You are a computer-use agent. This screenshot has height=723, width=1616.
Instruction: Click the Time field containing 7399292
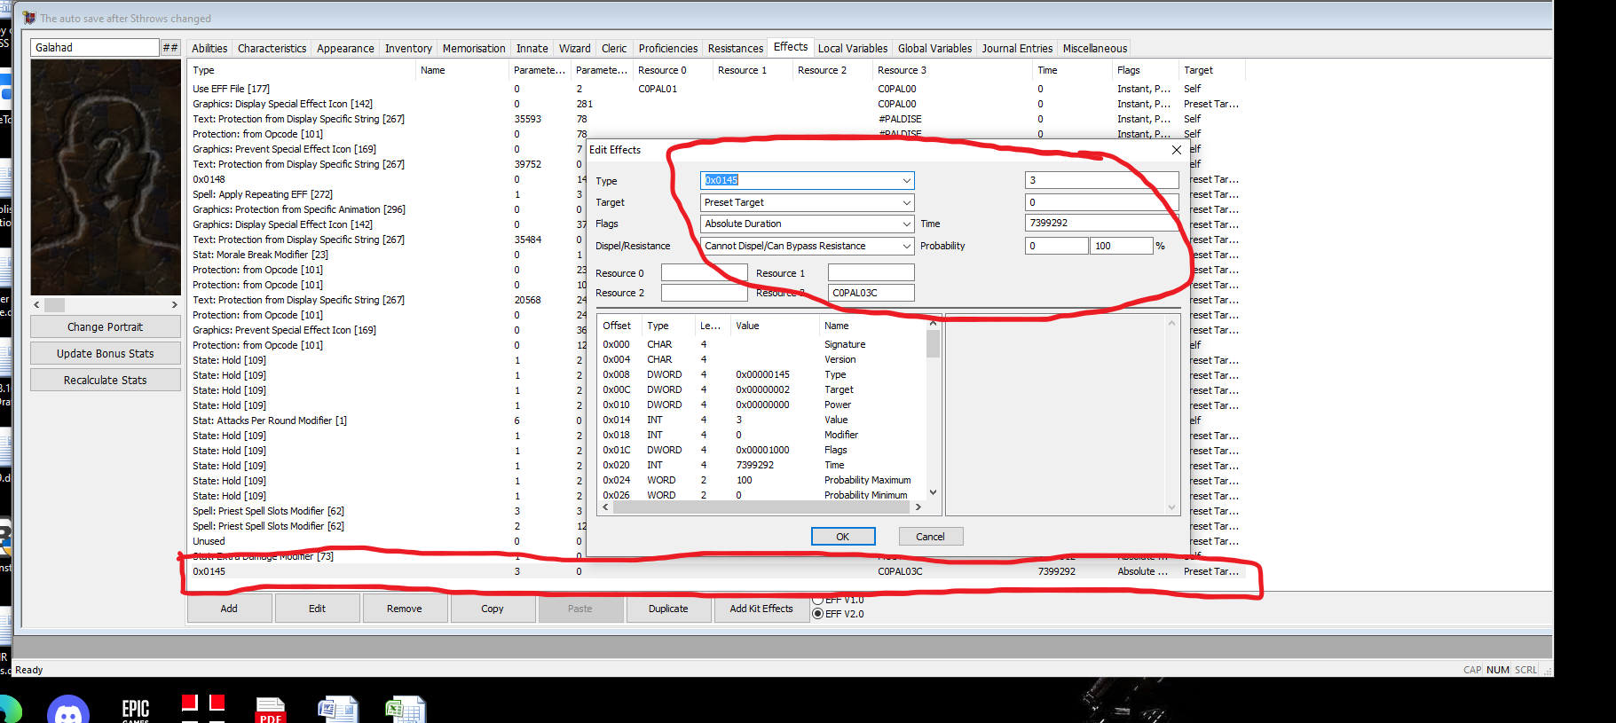[1100, 224]
